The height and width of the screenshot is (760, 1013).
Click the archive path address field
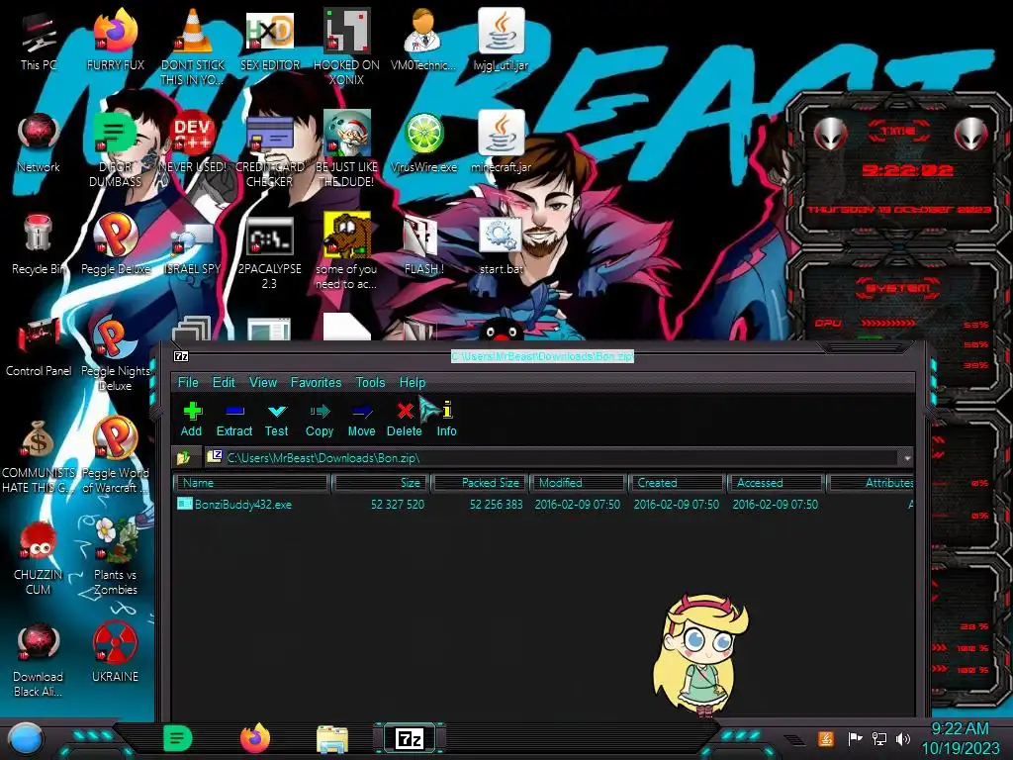point(552,457)
